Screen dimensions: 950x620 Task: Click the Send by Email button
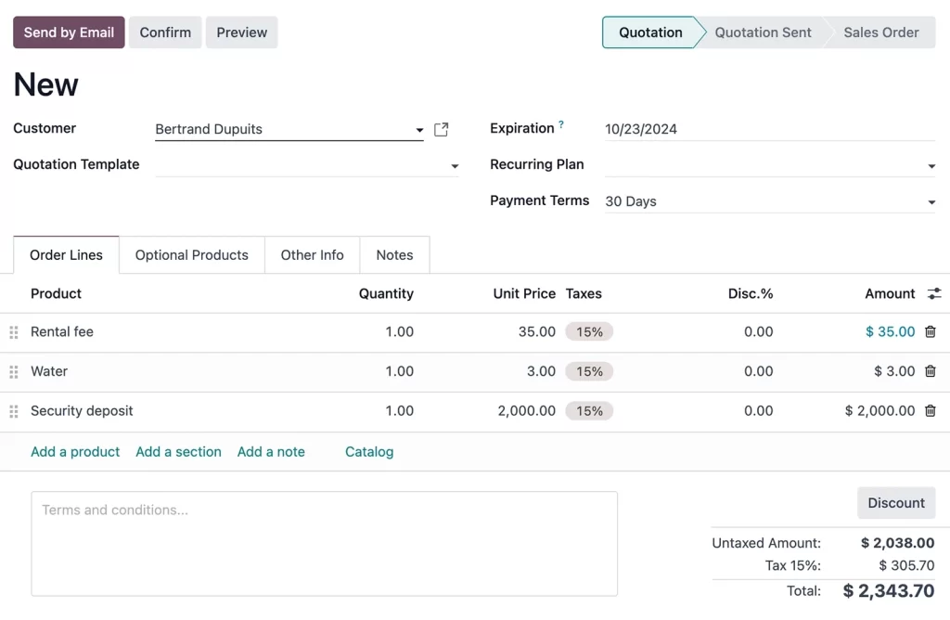[x=69, y=32]
